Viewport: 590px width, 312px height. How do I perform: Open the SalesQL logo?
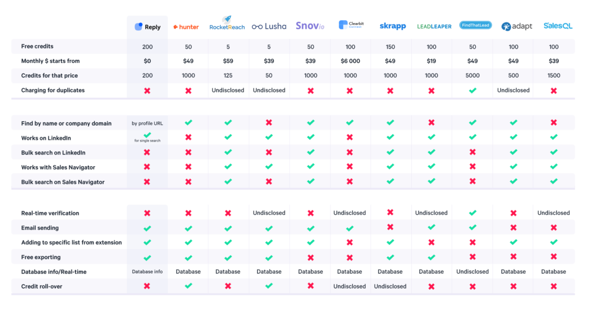coord(558,26)
